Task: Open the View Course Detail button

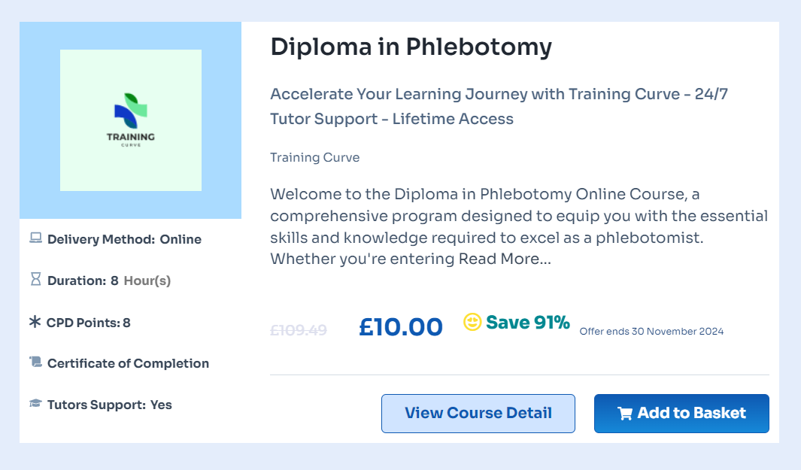Action: click(x=478, y=414)
